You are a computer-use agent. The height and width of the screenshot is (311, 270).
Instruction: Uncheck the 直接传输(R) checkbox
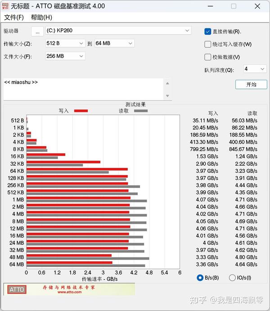[207, 32]
